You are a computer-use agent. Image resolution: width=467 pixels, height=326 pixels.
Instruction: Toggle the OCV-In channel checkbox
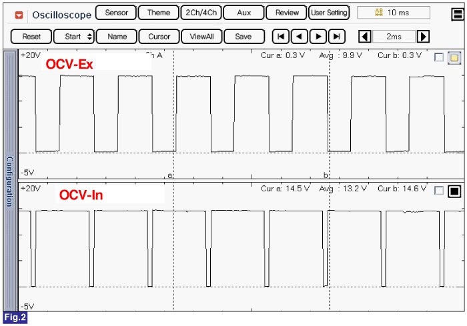[438, 191]
